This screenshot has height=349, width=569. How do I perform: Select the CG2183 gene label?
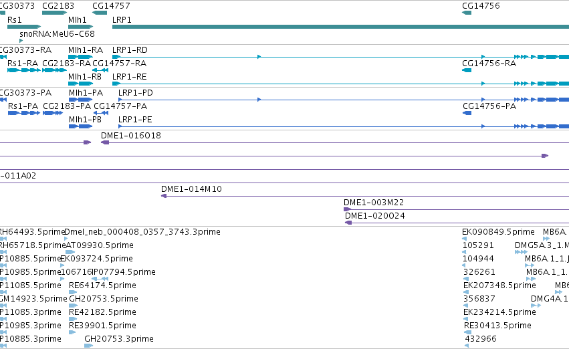58,6
